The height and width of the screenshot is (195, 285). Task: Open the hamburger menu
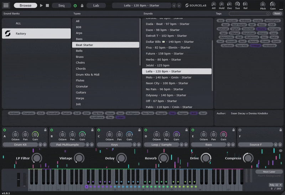(x=6, y=5)
